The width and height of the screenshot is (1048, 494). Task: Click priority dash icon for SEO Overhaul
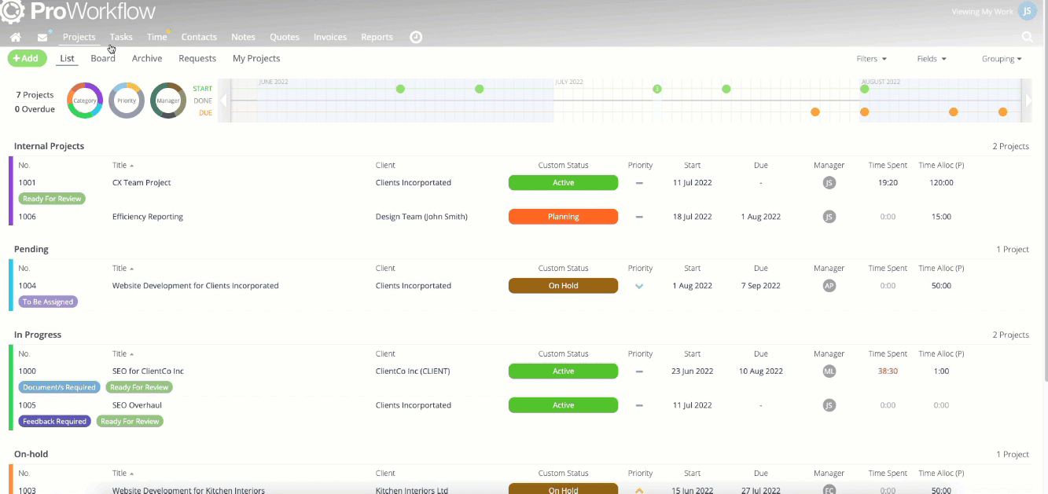639,405
